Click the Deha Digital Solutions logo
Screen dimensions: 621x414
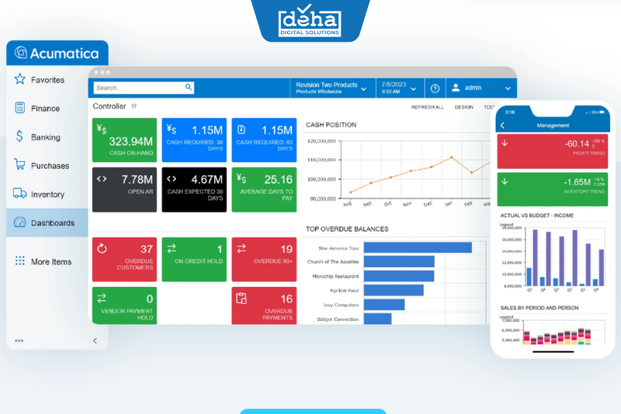click(x=310, y=21)
